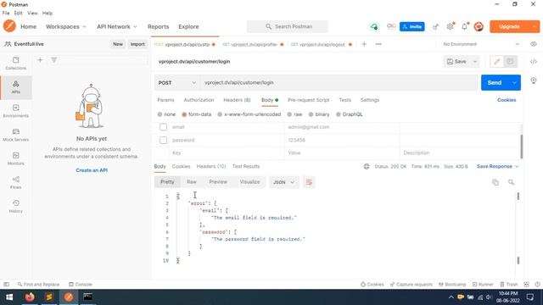Viewport: 543px width, 305px height.
Task: Click the network globe icon by Status
Action: tap(367, 167)
